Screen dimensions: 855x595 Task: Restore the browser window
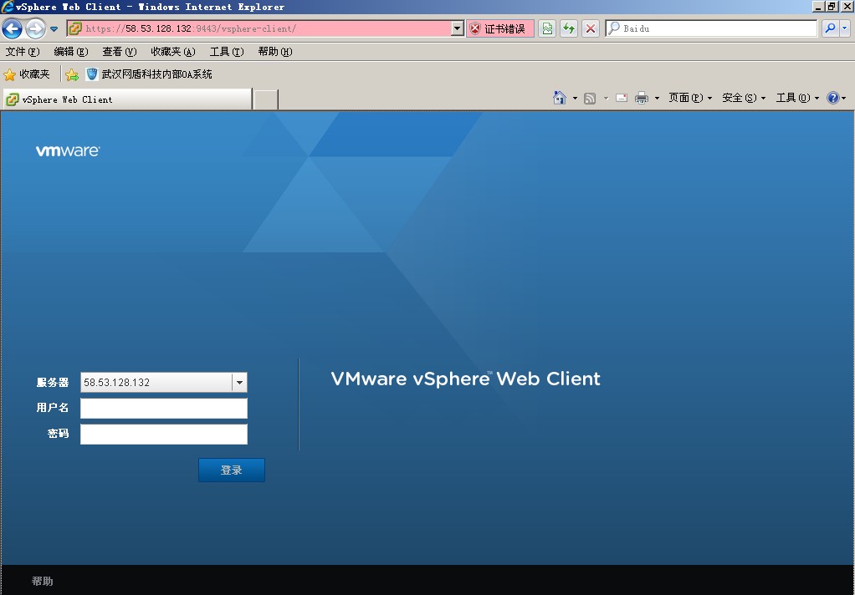pos(831,7)
